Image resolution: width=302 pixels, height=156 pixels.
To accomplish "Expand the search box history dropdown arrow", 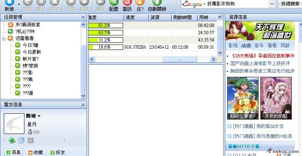I will pyautogui.click(x=272, y=4).
